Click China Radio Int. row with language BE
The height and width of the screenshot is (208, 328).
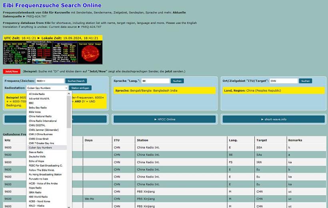(x=165, y=155)
